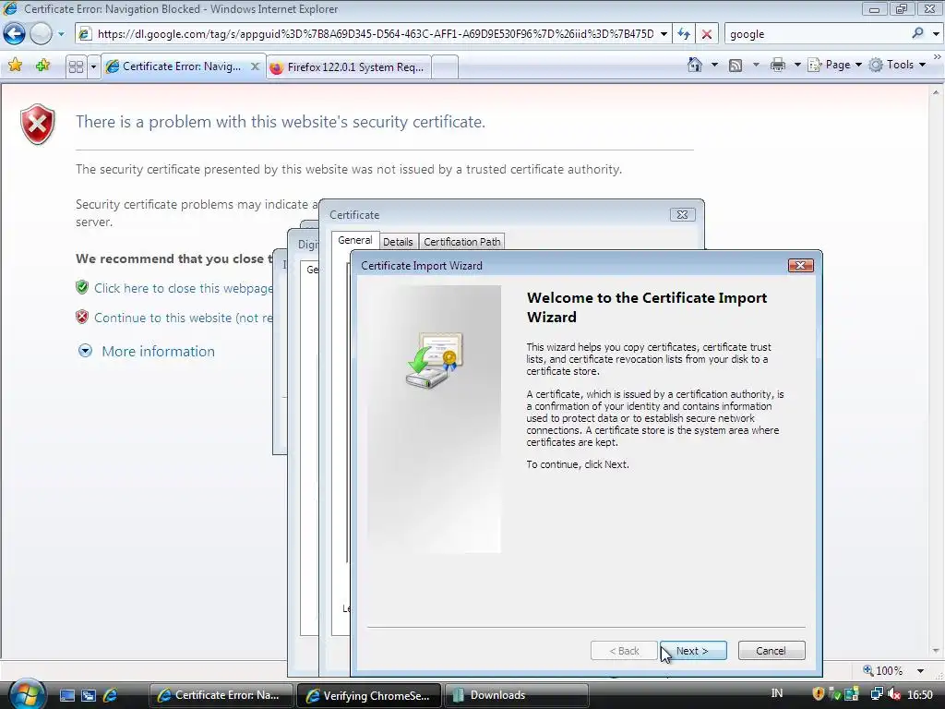Show more command bar items chevron
This screenshot has height=709, width=945.
pyautogui.click(x=938, y=56)
